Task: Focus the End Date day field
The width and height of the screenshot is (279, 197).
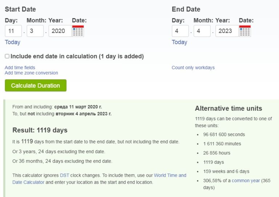Action: (x=180, y=31)
